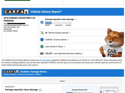Click the green button at top of page
The height and width of the screenshot is (93, 125).
tap(17, 0)
